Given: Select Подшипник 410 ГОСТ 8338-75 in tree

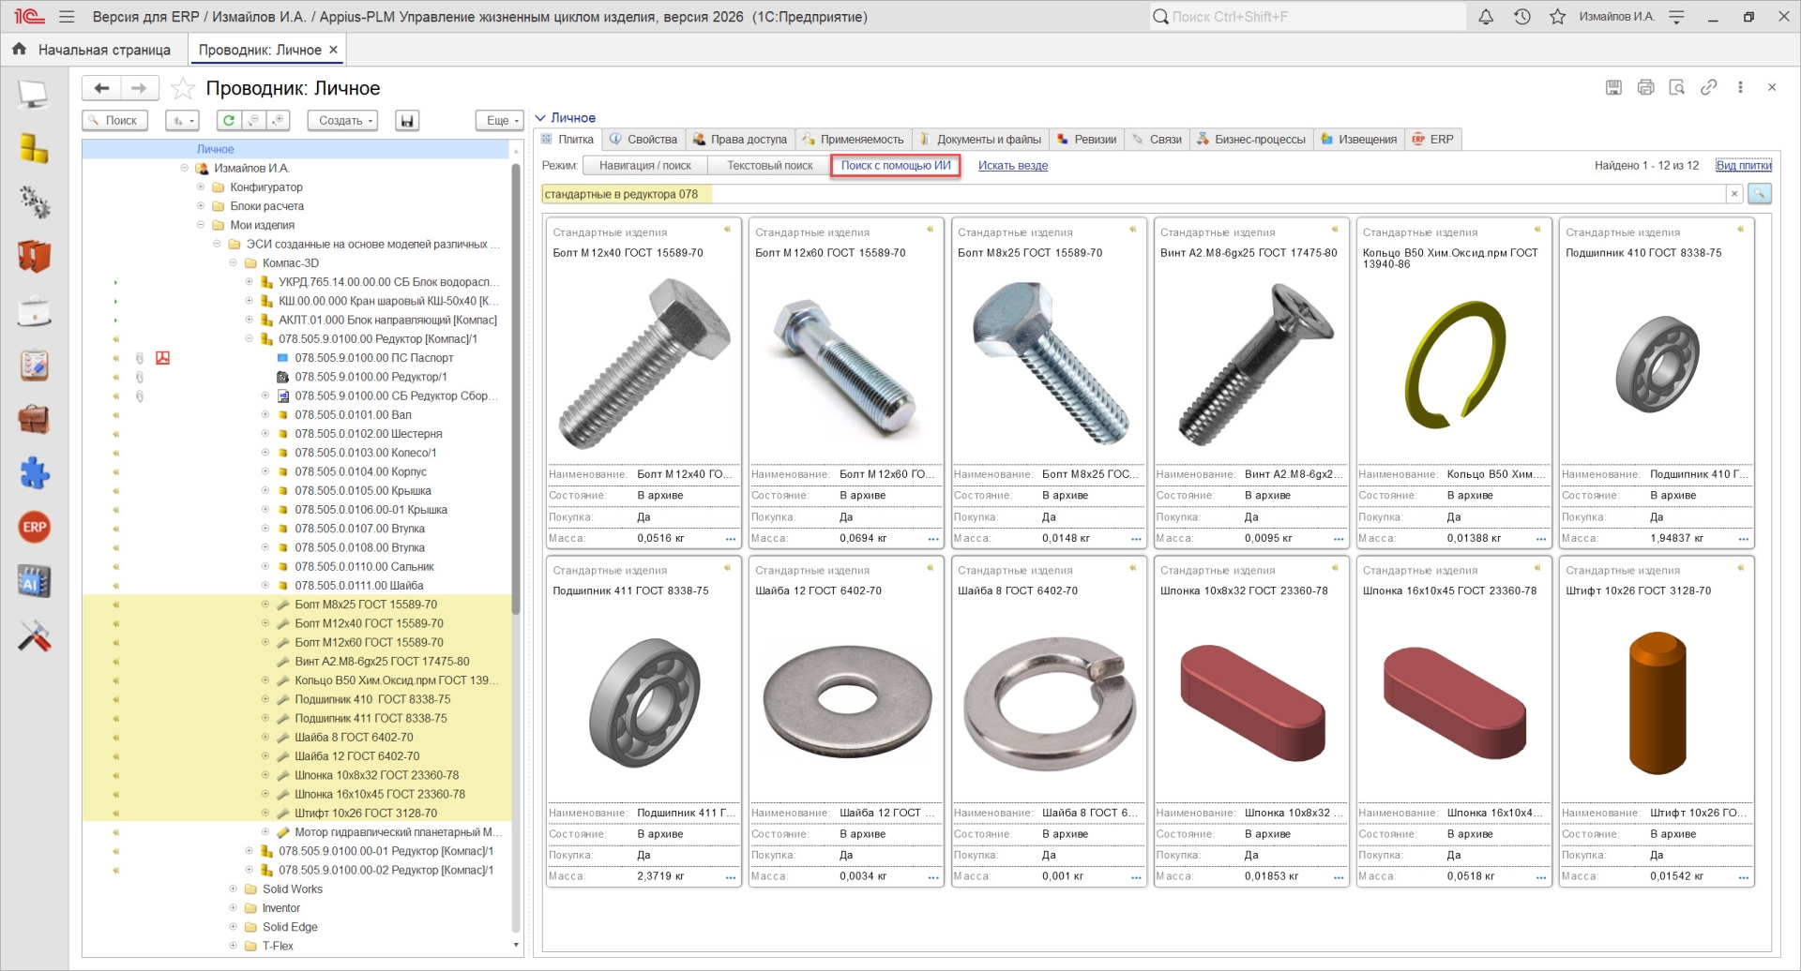Looking at the screenshot, I should click(372, 700).
